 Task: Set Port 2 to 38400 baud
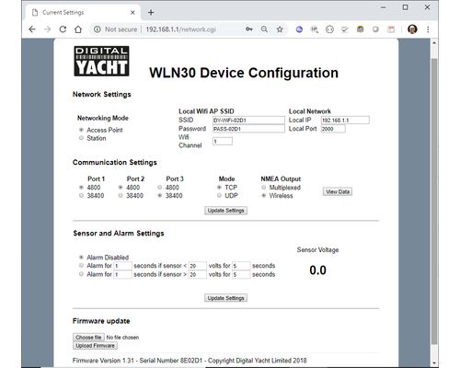pos(121,195)
